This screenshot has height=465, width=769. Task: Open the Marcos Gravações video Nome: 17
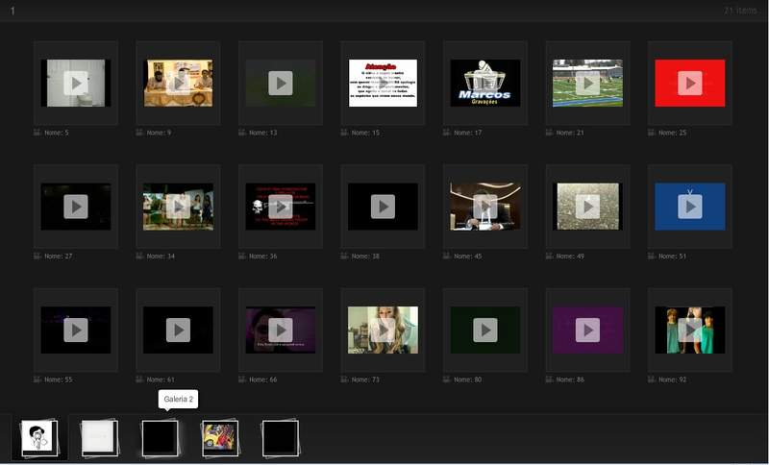coord(485,84)
